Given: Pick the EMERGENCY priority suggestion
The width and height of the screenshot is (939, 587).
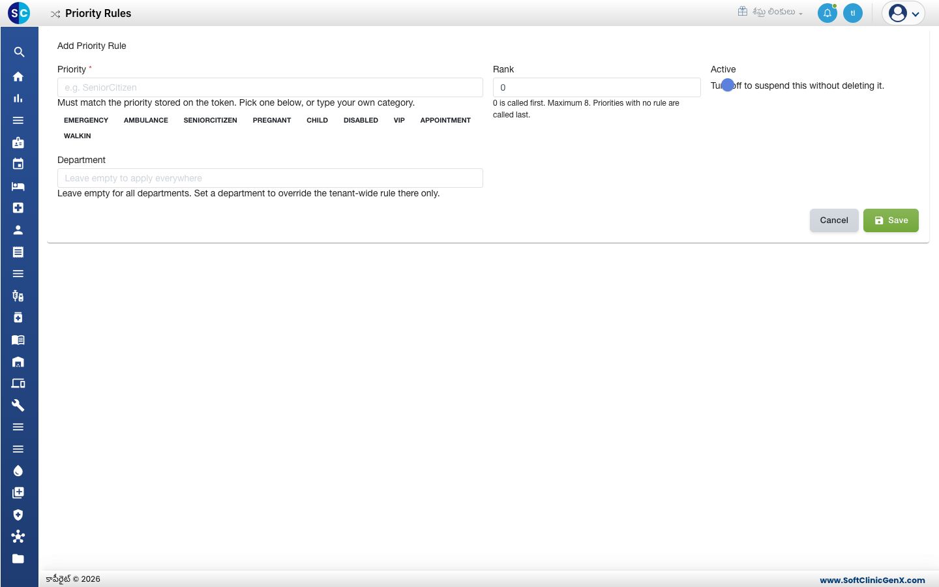Looking at the screenshot, I should [x=86, y=121].
